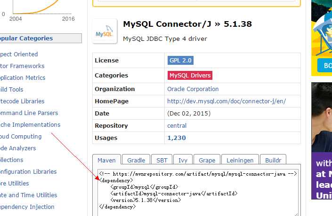Open the Command Line Parsers category
This screenshot has height=216, width=332.
(29, 113)
